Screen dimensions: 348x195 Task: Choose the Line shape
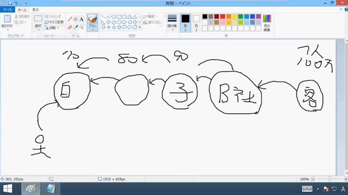pyautogui.click(x=103, y=17)
